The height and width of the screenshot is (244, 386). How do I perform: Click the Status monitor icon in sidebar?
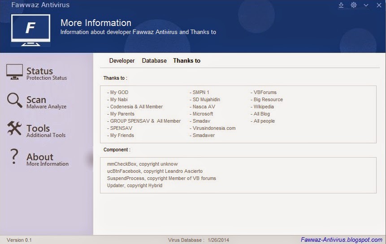(14, 72)
